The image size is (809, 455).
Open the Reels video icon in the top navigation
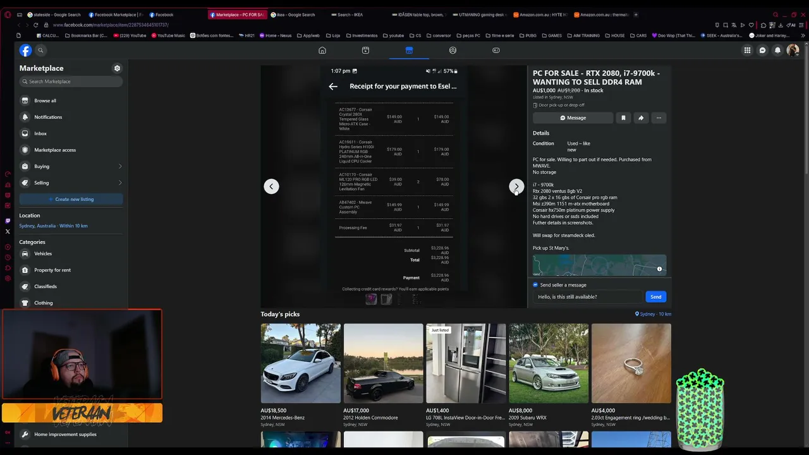[365, 51]
